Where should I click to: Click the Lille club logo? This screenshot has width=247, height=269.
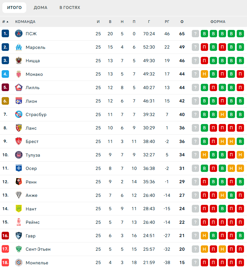click(19, 87)
